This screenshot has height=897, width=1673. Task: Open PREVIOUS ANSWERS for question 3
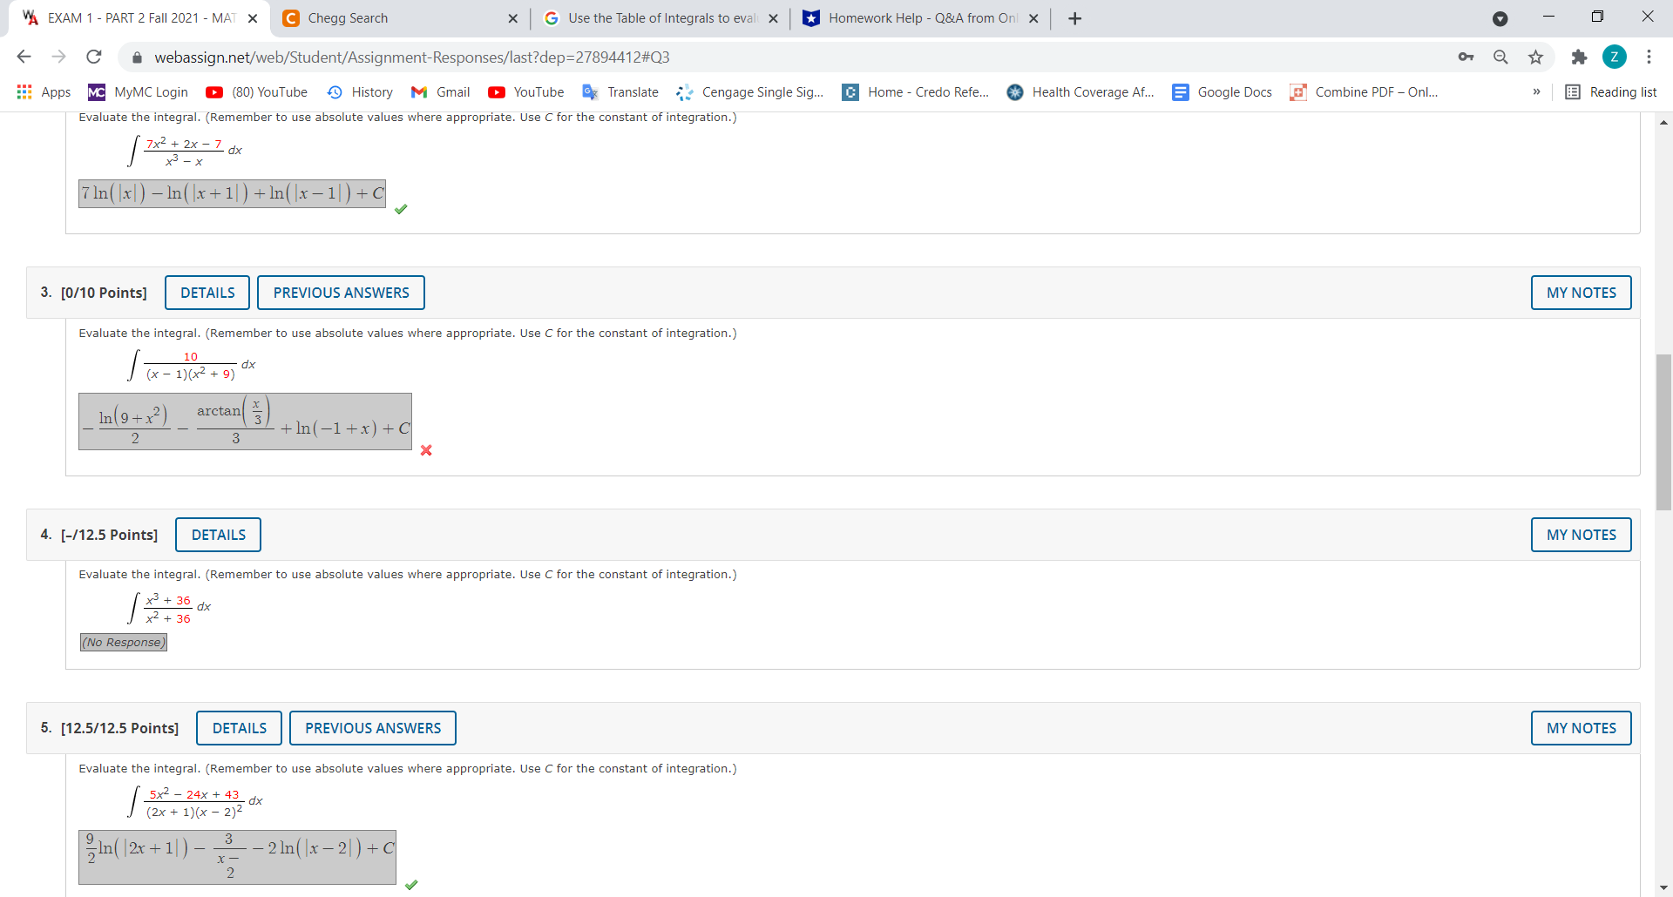341,293
